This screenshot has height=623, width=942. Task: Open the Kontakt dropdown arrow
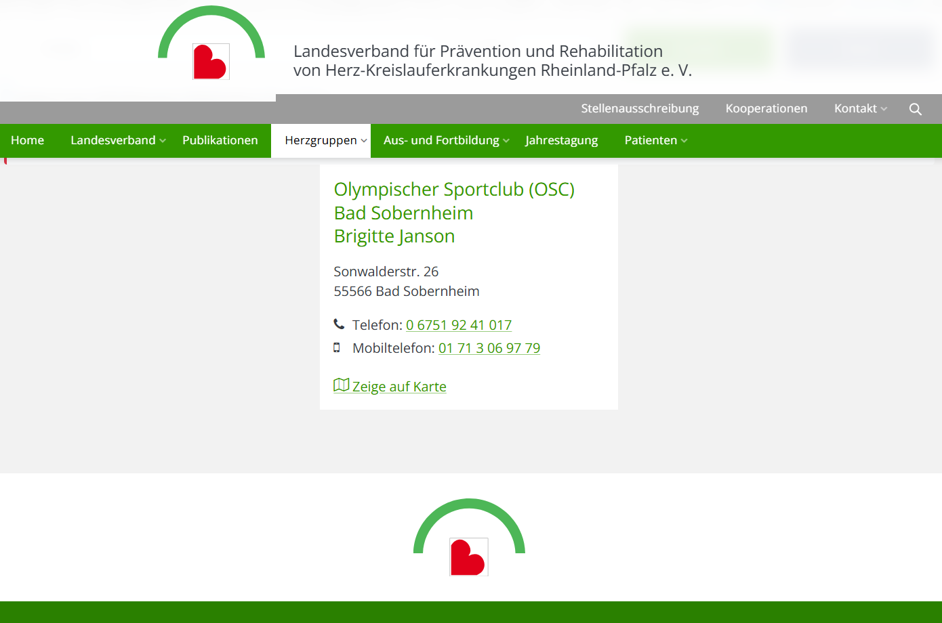[884, 109]
